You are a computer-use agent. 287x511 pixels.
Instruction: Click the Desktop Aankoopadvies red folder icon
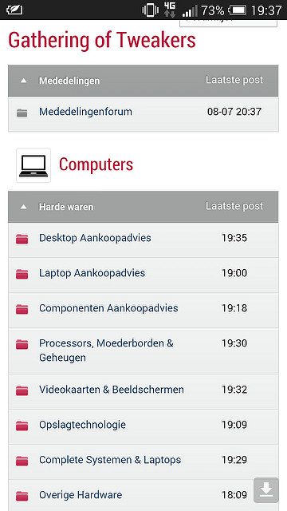(x=22, y=239)
